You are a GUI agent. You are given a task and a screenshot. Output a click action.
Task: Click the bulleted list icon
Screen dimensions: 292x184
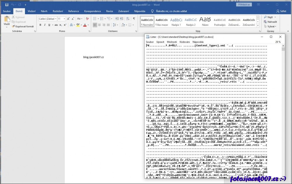click(95, 19)
